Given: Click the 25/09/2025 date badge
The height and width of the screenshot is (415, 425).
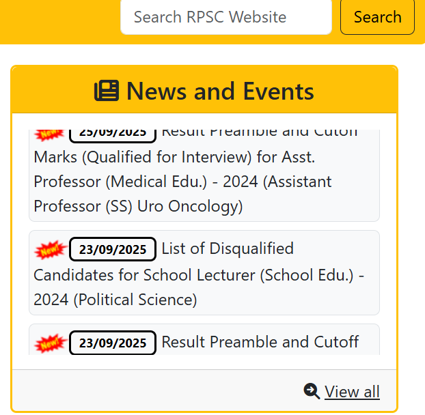Looking at the screenshot, I should [113, 132].
